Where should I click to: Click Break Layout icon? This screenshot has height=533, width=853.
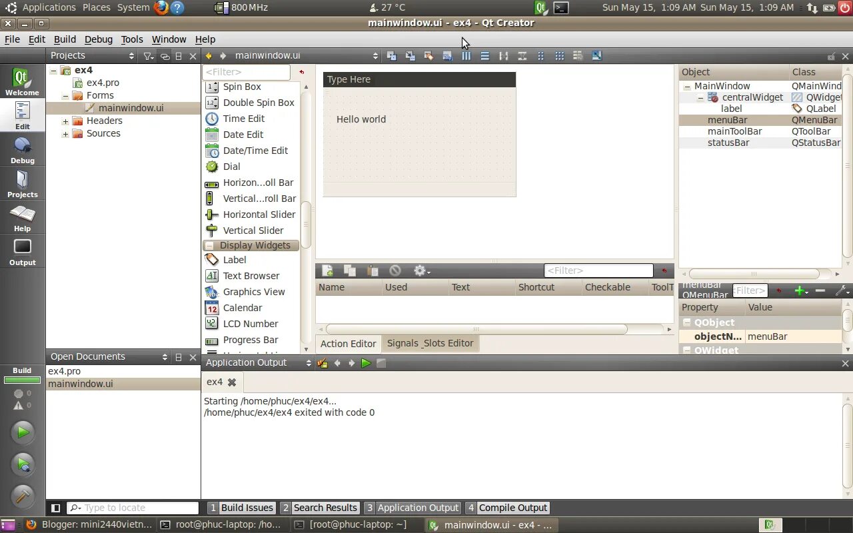tap(578, 56)
